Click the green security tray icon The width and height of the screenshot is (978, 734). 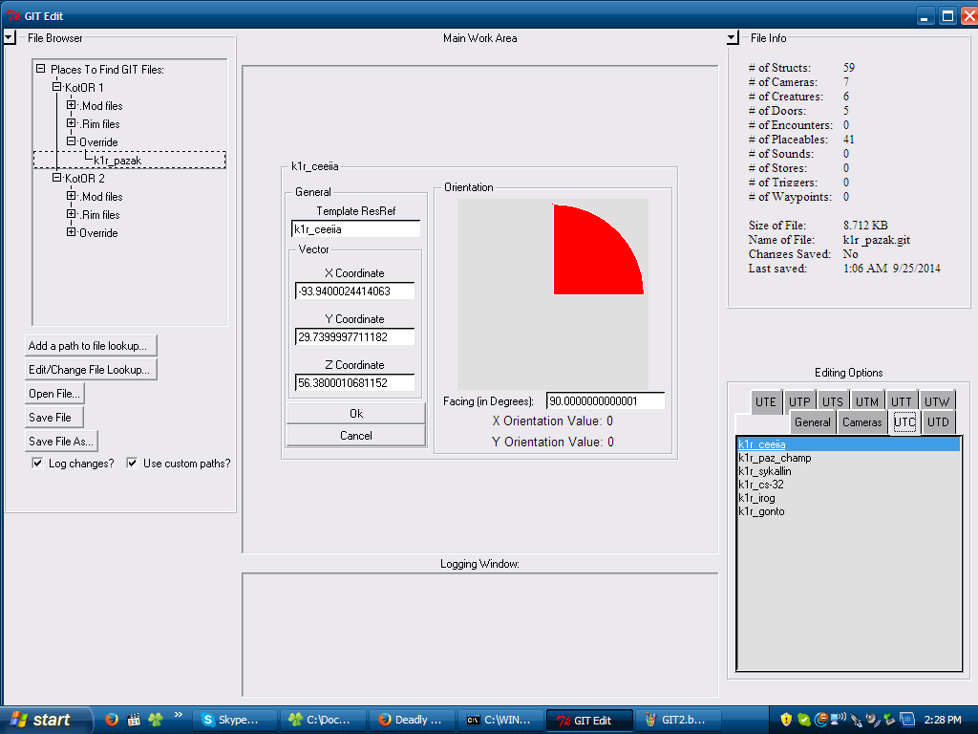803,720
